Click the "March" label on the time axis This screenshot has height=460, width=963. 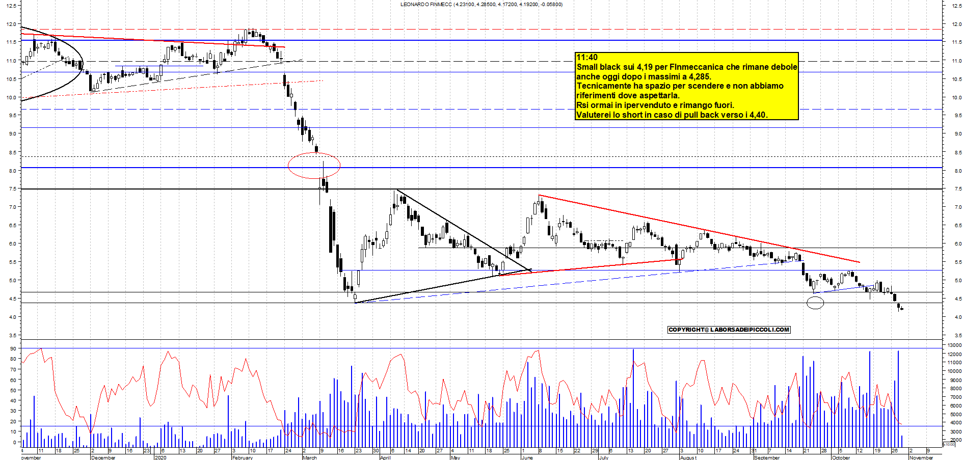[x=310, y=457]
